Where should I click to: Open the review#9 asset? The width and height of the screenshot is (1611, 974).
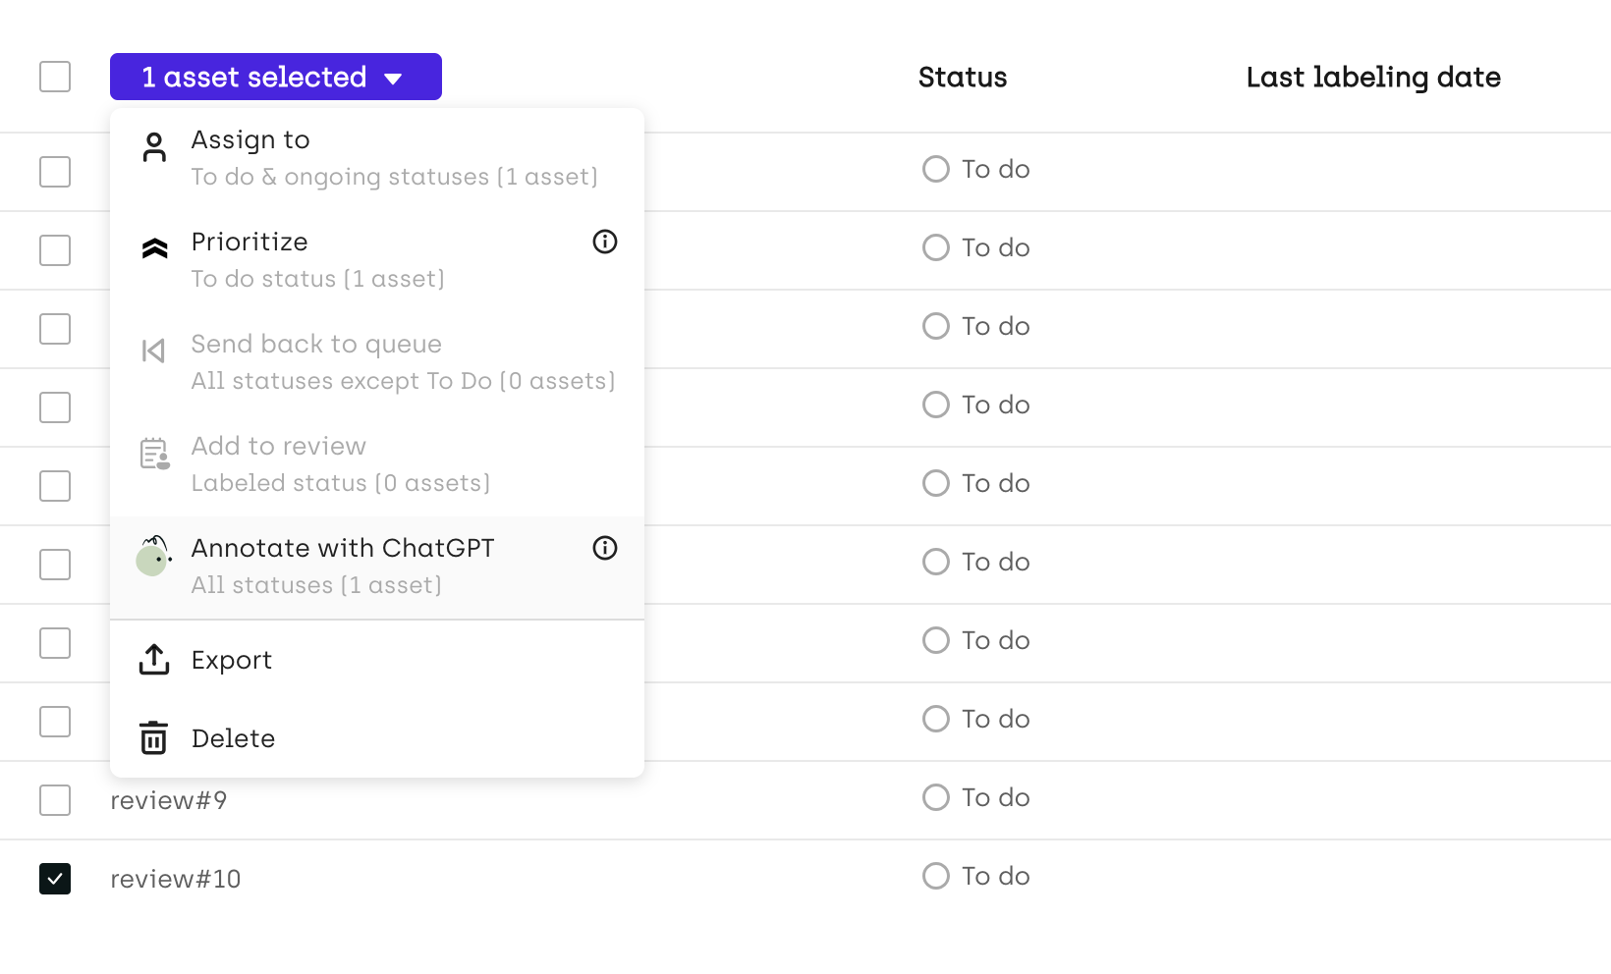click(x=169, y=800)
